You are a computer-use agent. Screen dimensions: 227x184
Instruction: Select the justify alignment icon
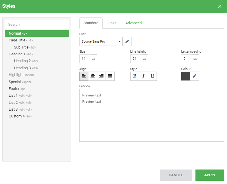tap(110, 76)
